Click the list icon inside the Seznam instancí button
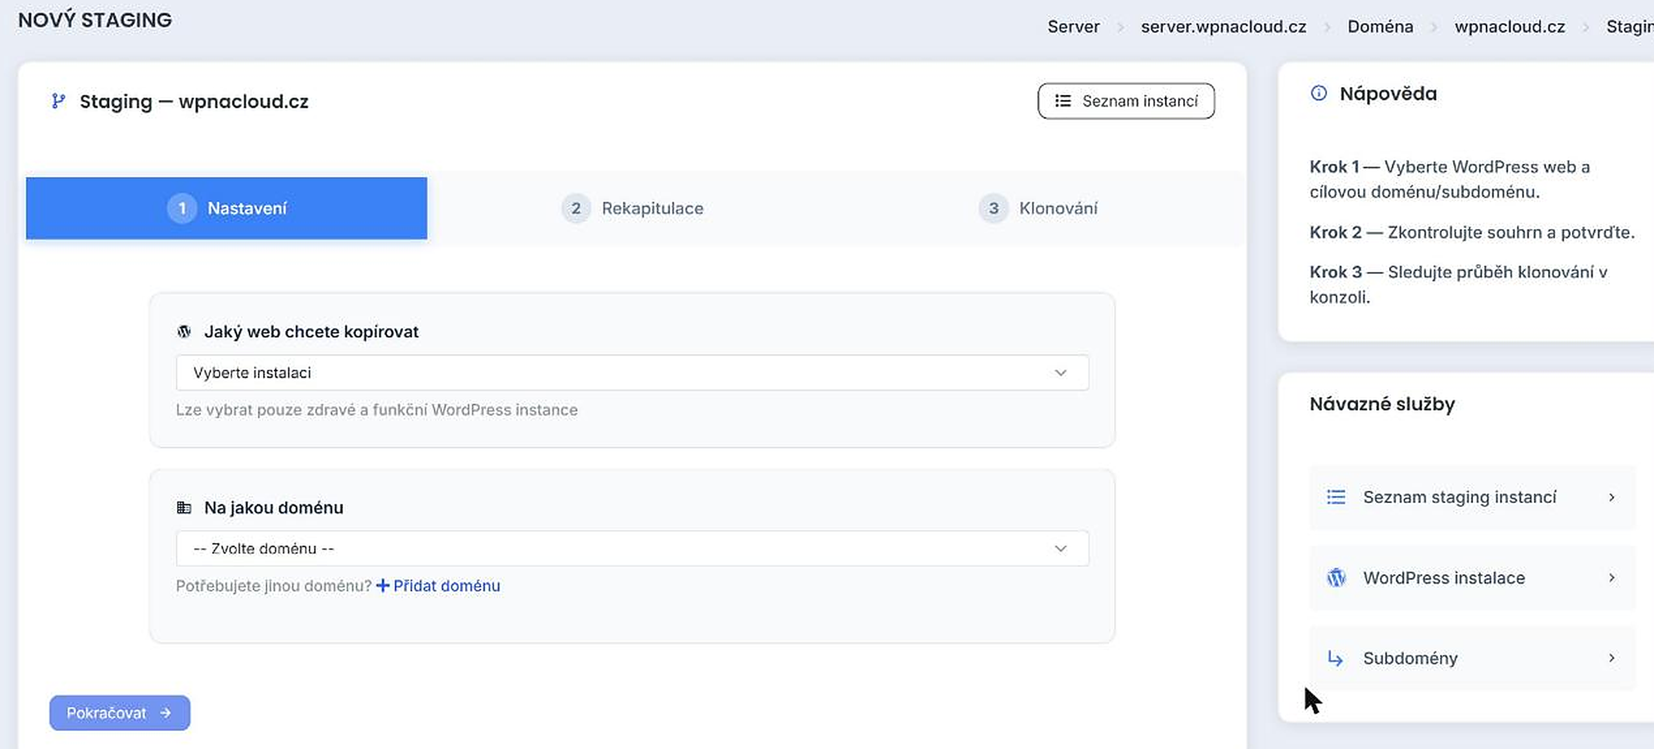The height and width of the screenshot is (749, 1654). [x=1063, y=101]
